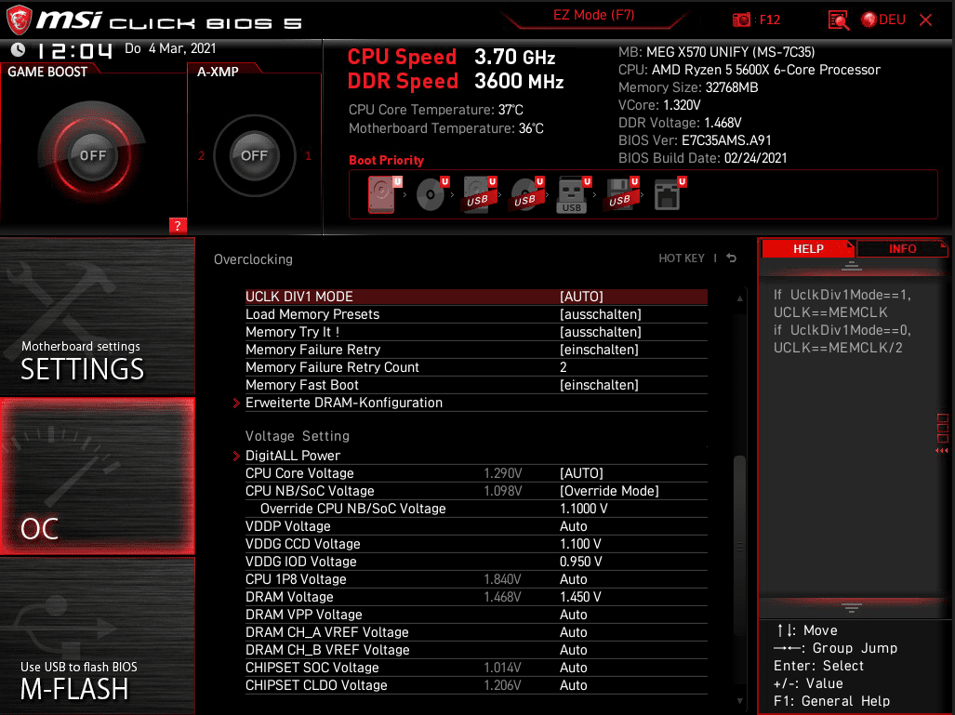Open CHIPSET SOC Voltage Auto setting
This screenshot has width=955, height=715.
click(x=573, y=668)
